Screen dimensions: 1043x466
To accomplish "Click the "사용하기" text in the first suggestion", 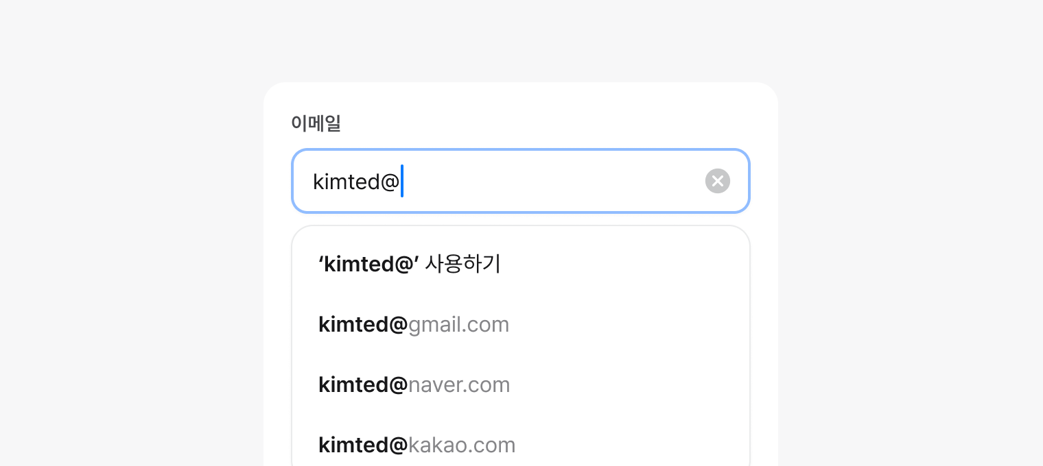I will (463, 264).
